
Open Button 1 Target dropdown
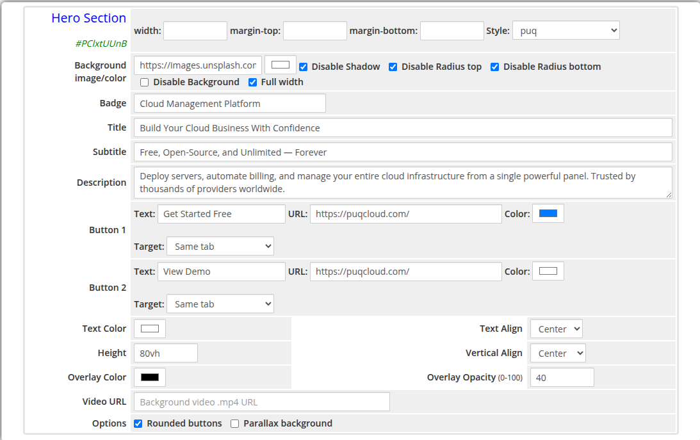tap(220, 247)
